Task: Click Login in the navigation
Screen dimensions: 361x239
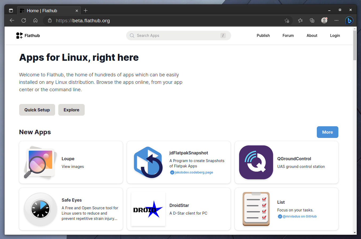Action: tap(335, 36)
